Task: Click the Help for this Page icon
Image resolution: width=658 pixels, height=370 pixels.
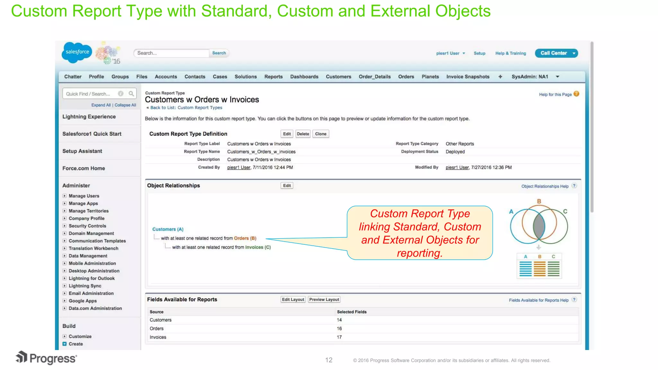Action: [x=576, y=94]
